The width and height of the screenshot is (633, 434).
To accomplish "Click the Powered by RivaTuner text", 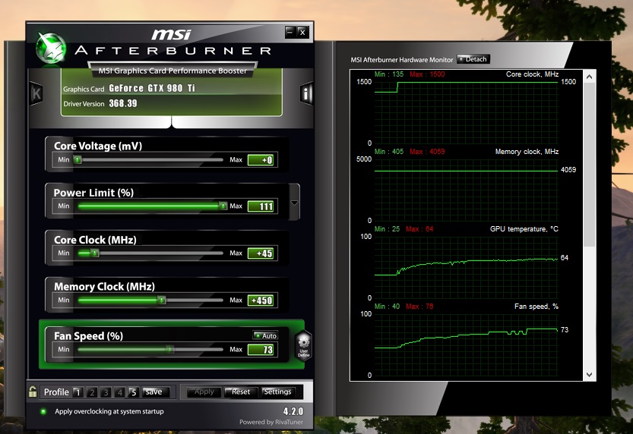I will tap(271, 422).
